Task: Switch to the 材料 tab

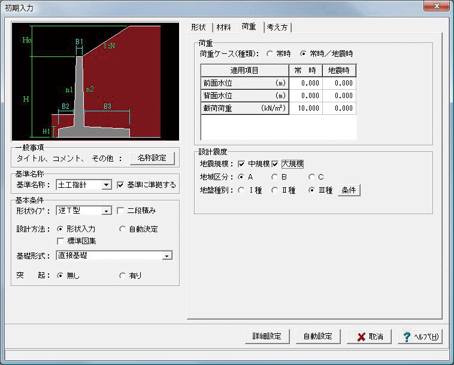Action: [x=224, y=28]
